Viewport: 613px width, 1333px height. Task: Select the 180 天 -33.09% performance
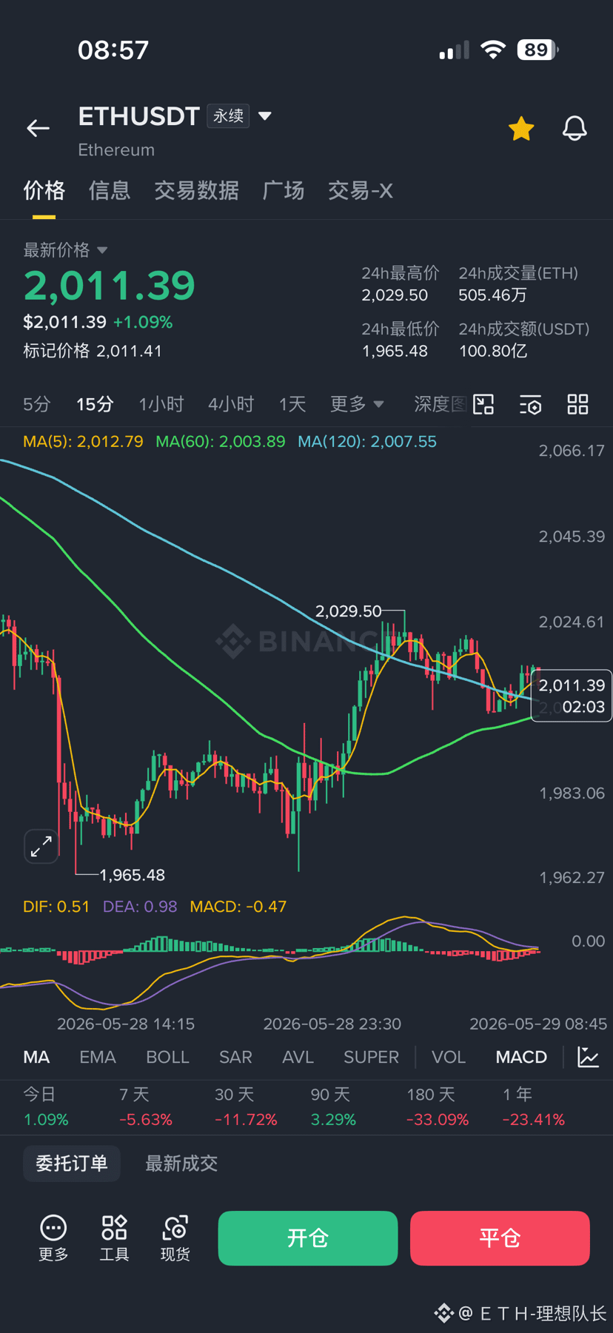438,1107
